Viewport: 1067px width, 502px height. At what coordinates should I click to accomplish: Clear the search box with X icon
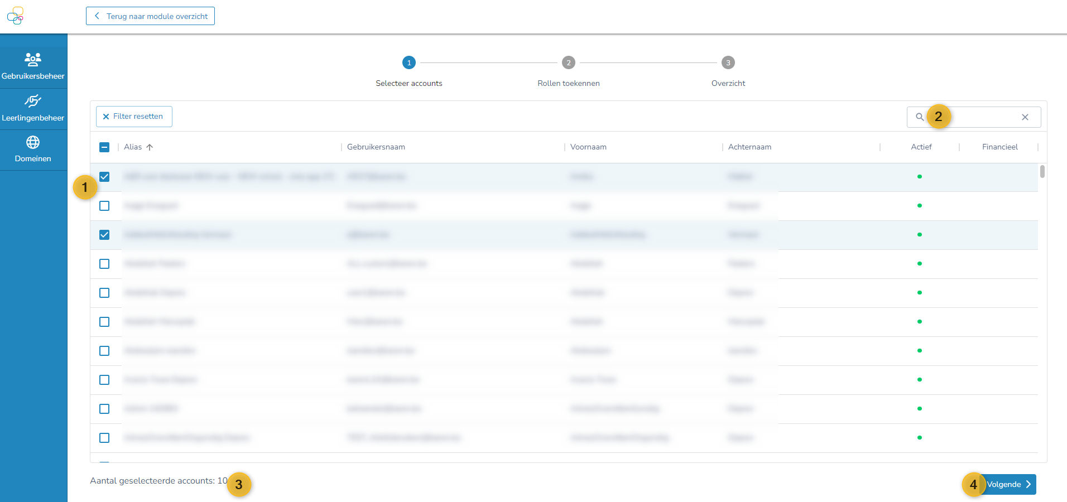[x=1025, y=117]
